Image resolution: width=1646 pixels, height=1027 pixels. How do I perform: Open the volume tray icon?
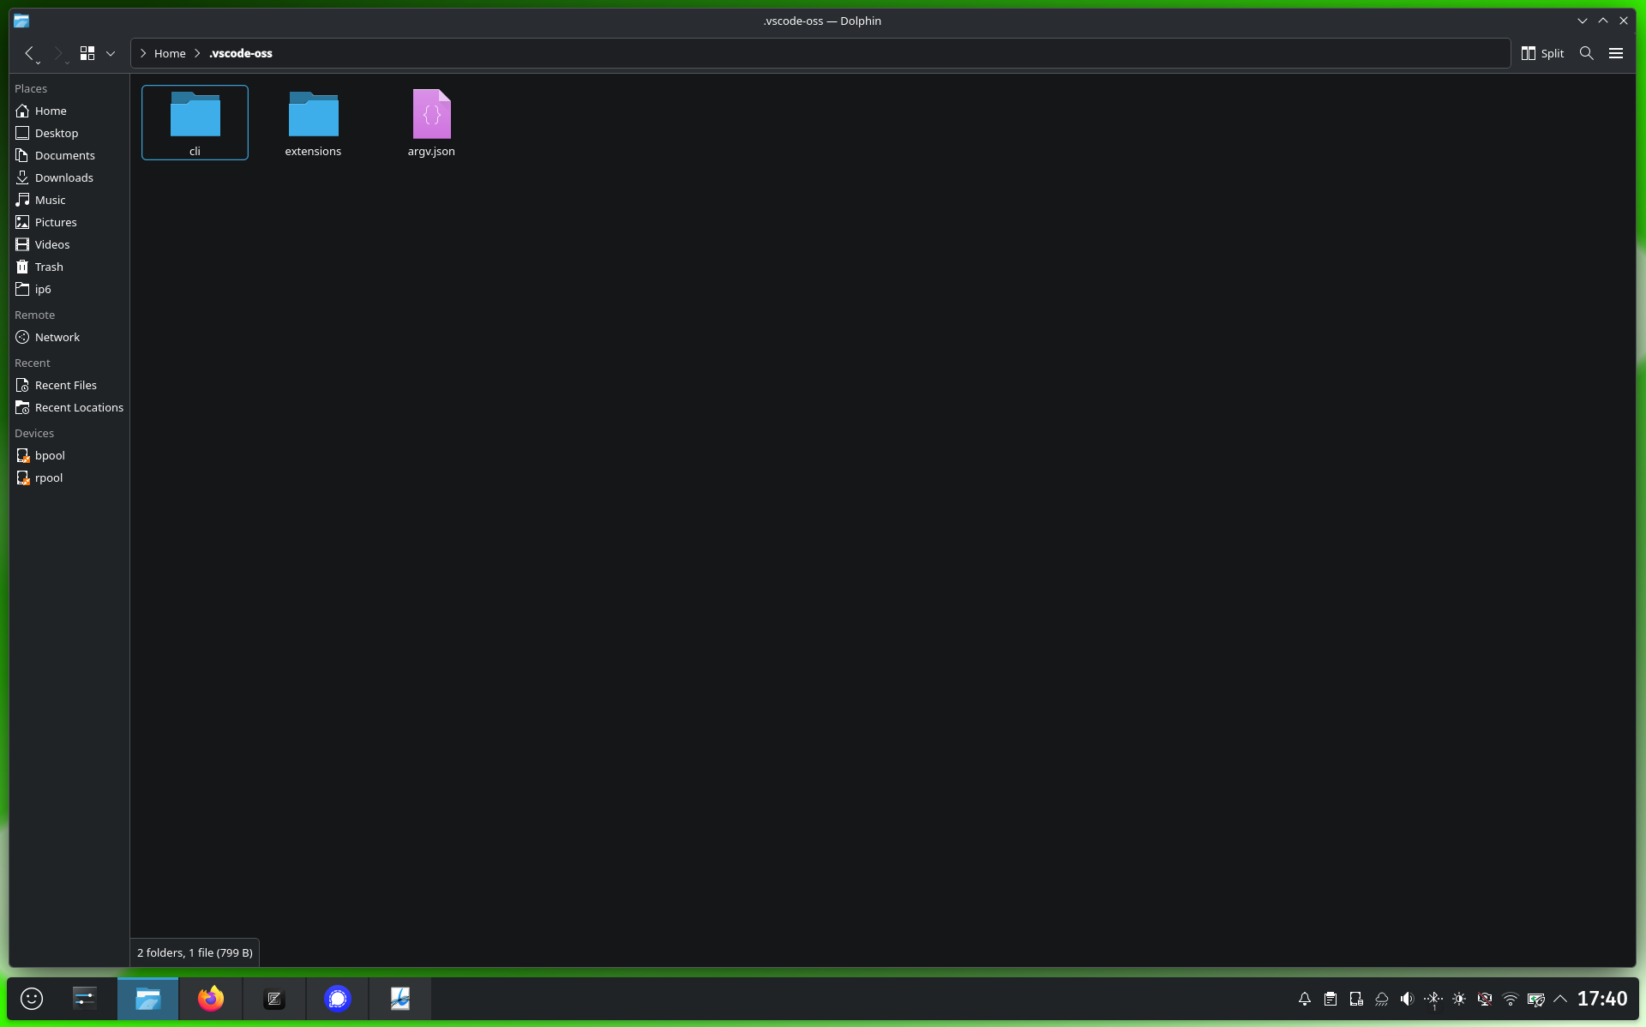[x=1407, y=999]
